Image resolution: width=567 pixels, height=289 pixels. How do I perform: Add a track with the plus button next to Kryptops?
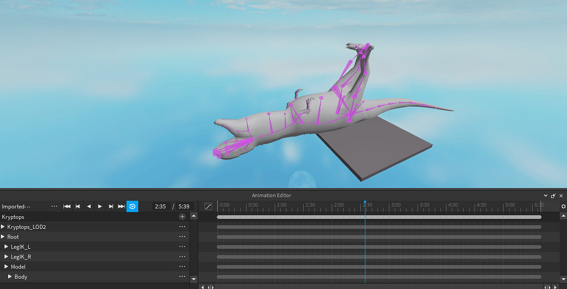(182, 217)
